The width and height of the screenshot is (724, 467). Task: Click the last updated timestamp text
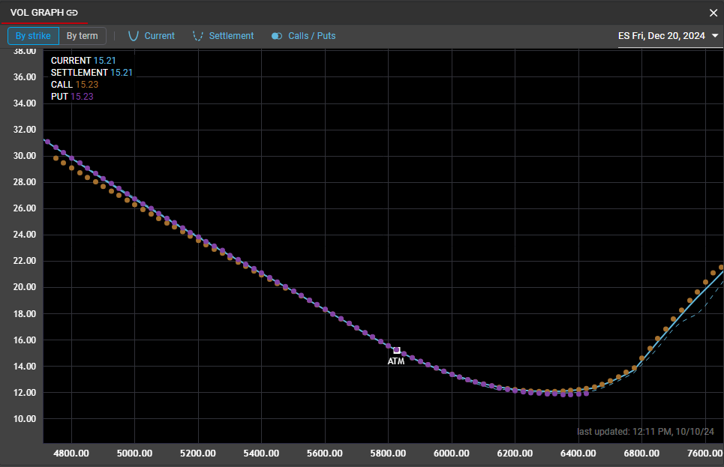coord(645,431)
